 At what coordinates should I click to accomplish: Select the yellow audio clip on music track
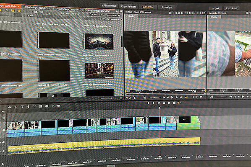coord(104,146)
